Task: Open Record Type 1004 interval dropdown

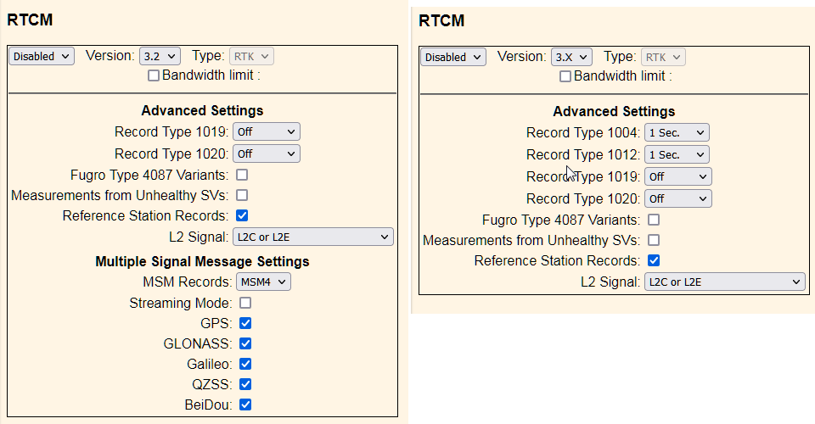Action: (x=677, y=133)
